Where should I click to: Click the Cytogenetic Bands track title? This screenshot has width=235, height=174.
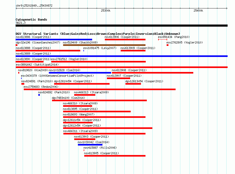click(31, 20)
